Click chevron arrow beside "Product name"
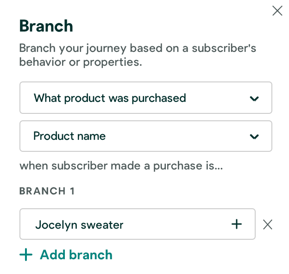 pos(254,137)
